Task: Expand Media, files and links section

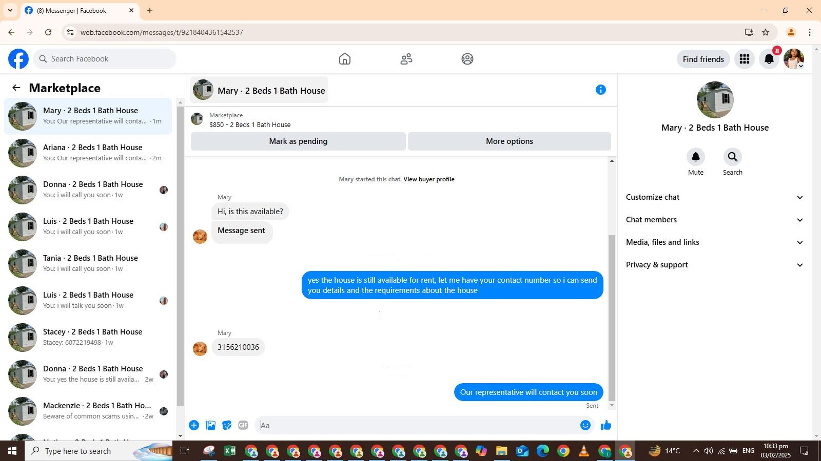Action: (715, 242)
